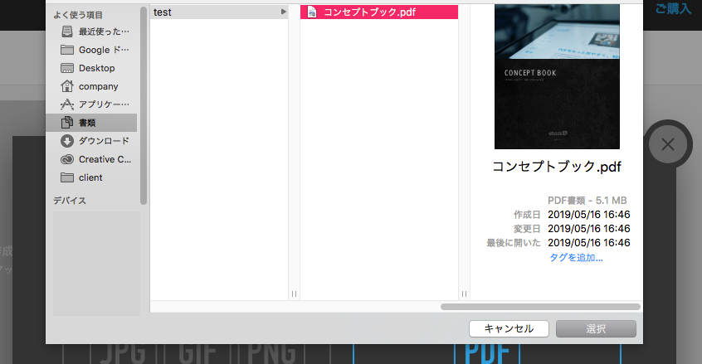Click the CONCEPT BOOK preview thumbnail

(x=557, y=76)
